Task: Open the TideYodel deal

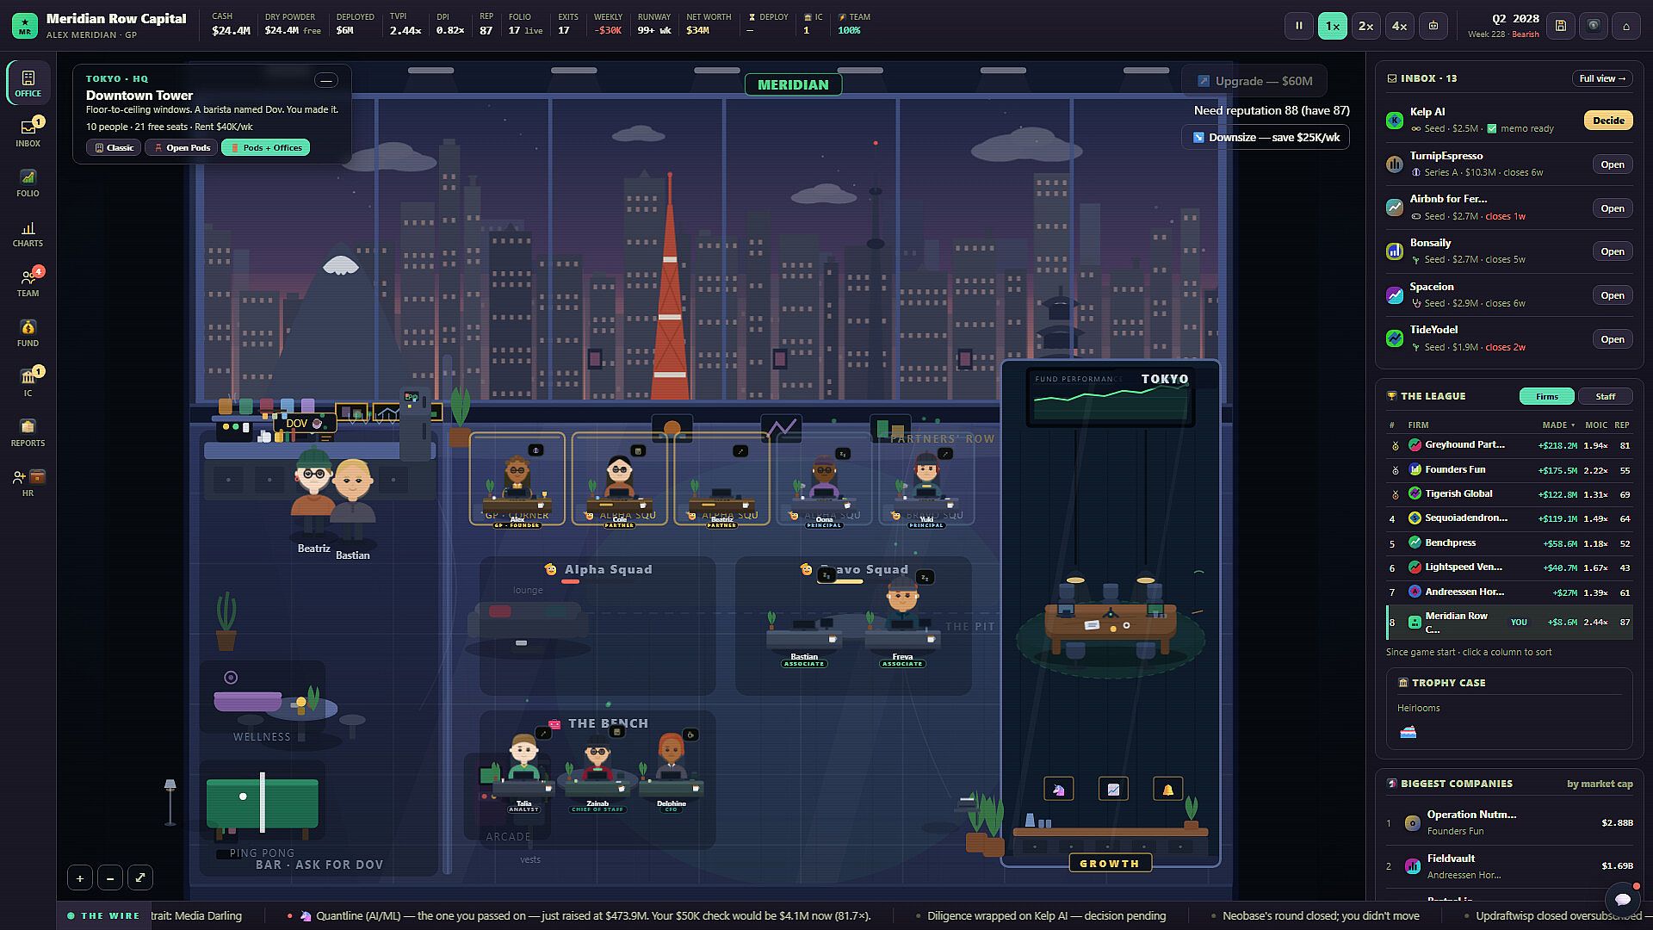Action: click(1612, 339)
